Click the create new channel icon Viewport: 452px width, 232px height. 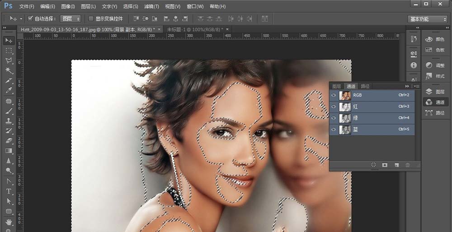coord(396,165)
